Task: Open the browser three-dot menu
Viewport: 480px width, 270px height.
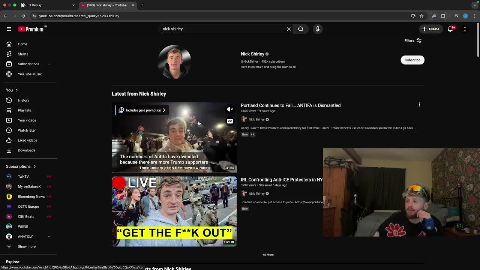Action: [x=474, y=16]
